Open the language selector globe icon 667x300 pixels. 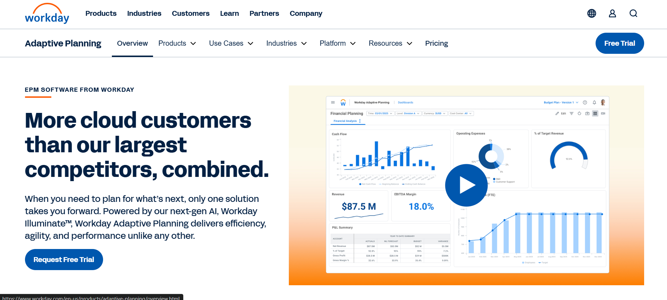click(x=592, y=13)
